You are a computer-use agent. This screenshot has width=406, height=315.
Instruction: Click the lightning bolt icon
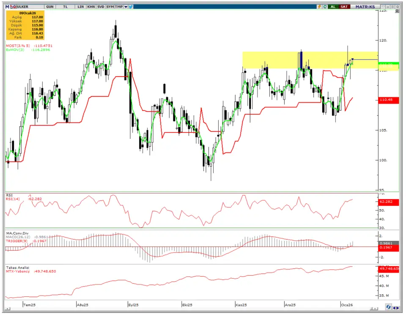(x=319, y=7)
